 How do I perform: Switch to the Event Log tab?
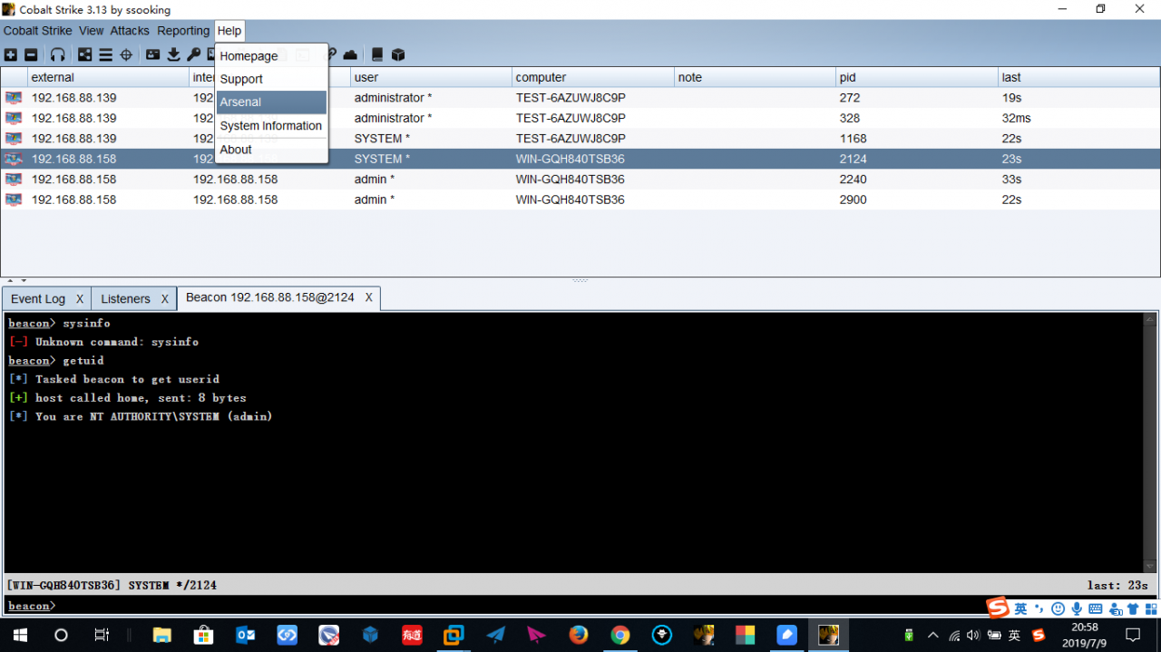38,298
